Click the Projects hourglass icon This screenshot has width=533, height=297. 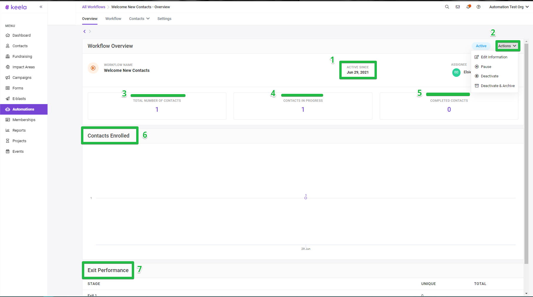[8, 141]
